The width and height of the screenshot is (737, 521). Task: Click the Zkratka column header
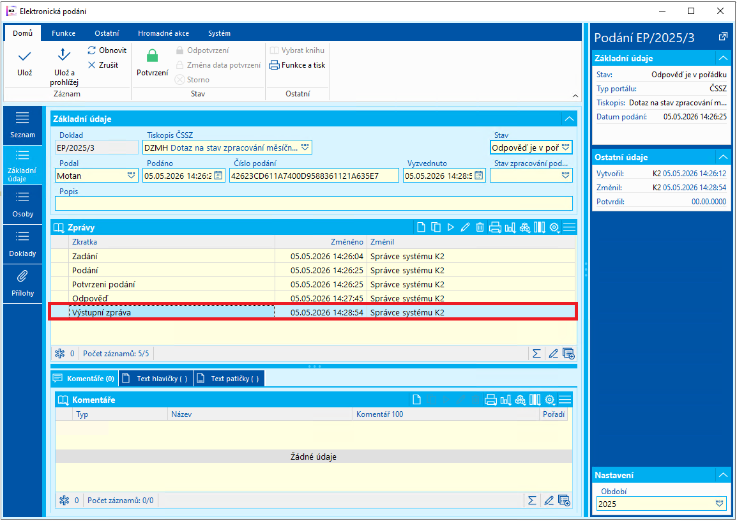tap(172, 242)
